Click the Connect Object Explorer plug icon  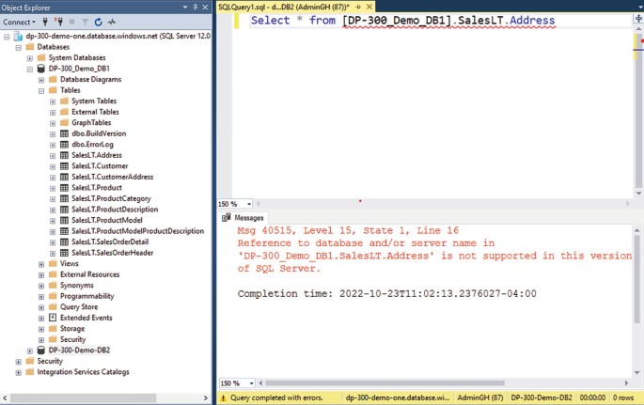(x=47, y=21)
